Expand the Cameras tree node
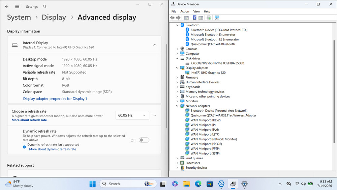The height and width of the screenshot is (190, 337). coord(177,49)
